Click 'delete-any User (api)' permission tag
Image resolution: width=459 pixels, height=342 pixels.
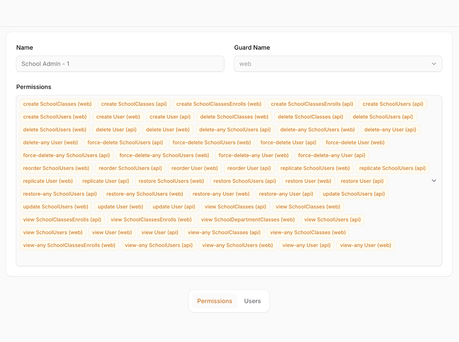(390, 130)
